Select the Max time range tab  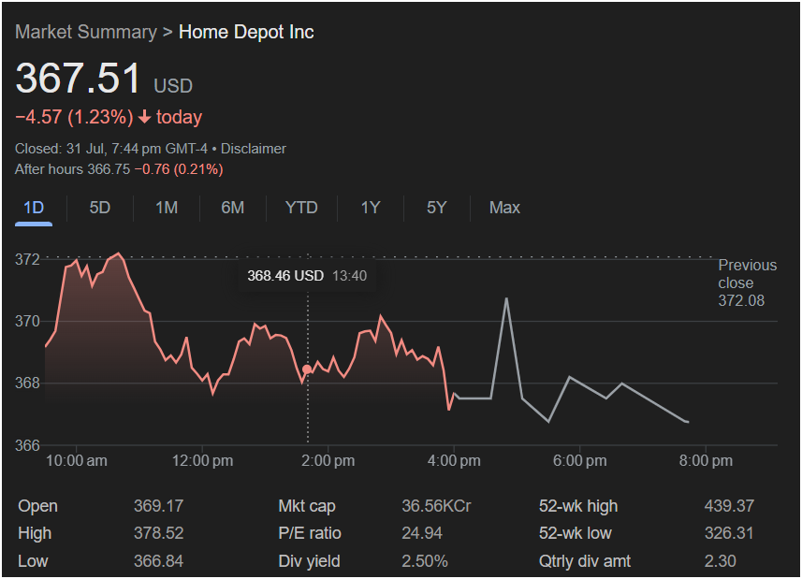coord(504,208)
